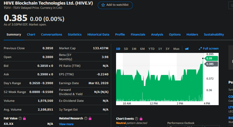Click the Related Research help question icon
Viewport: 233px width, 127px height.
86,118
